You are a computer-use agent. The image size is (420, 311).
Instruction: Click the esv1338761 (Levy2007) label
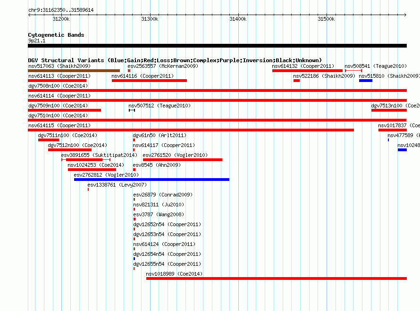tap(117, 185)
